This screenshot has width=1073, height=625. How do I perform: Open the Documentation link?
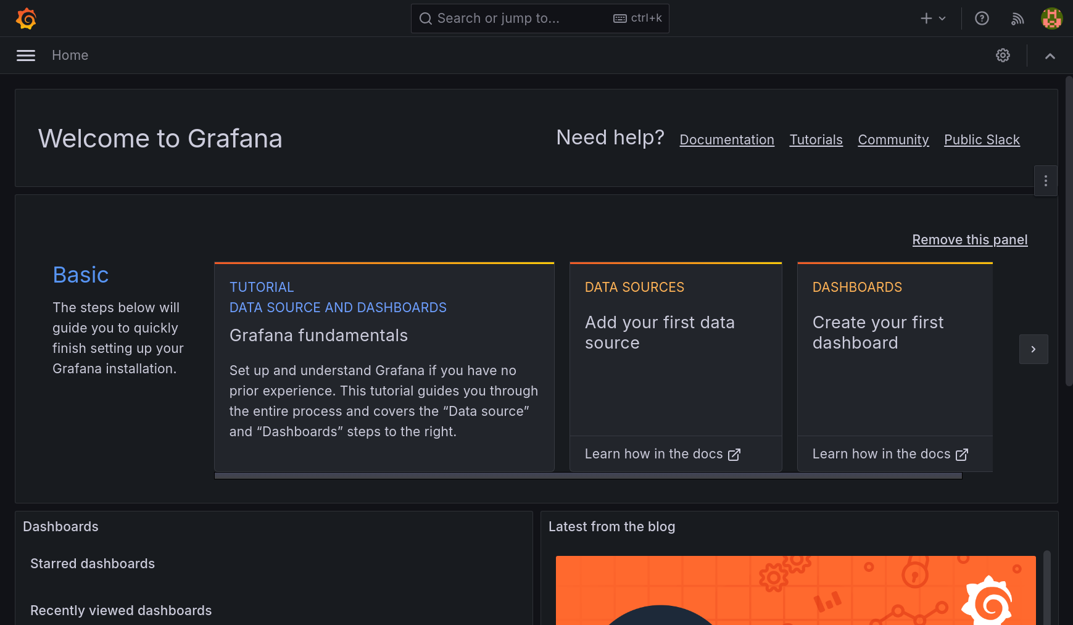pos(727,140)
